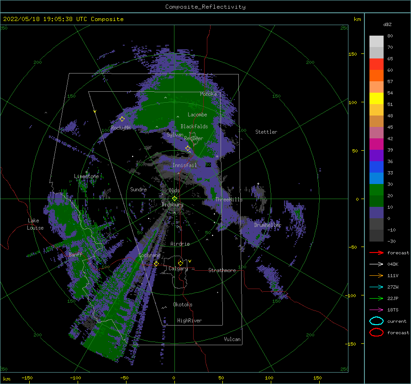Click the Stettler city label

pos(266,132)
